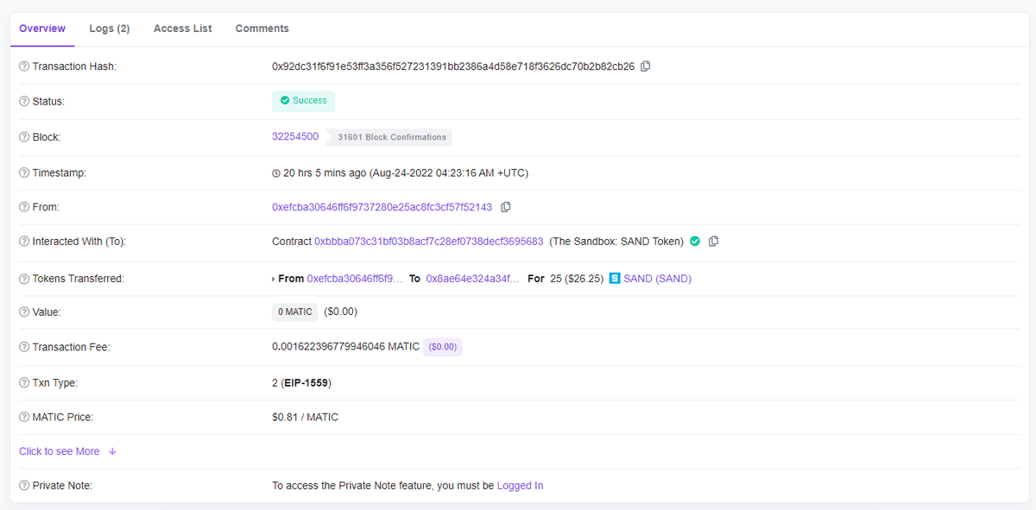Open help icon beside MATIC Price
This screenshot has height=510, width=1036.
[24, 417]
